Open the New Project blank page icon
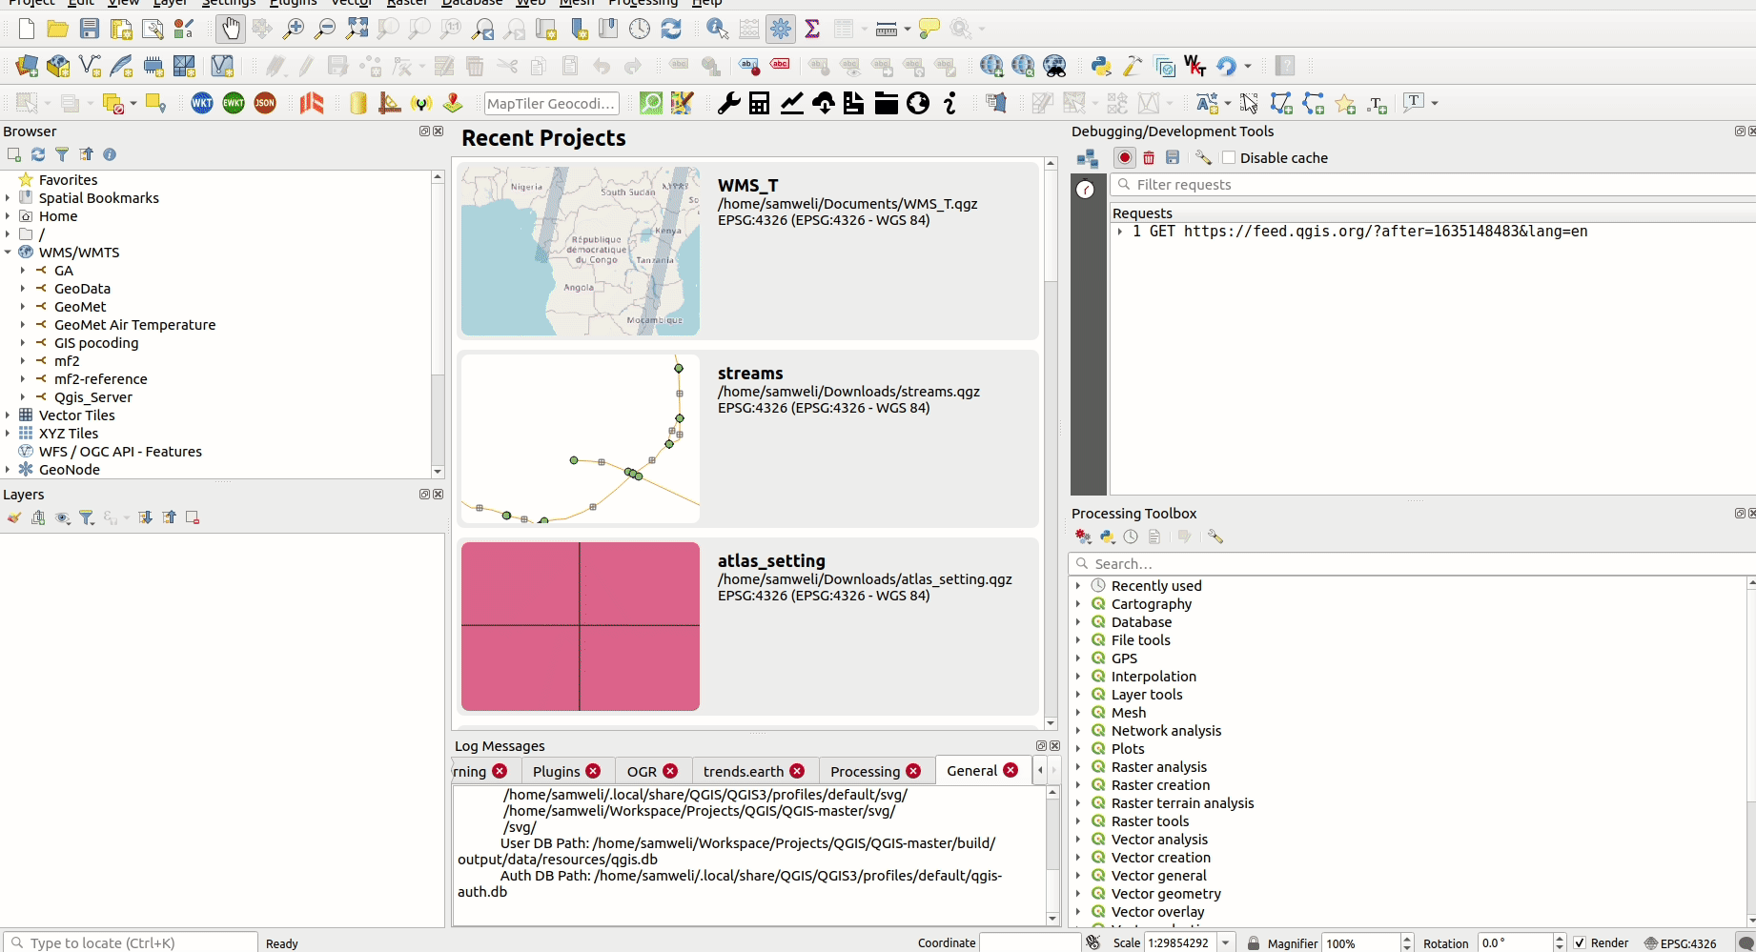This screenshot has height=952, width=1756. [27, 29]
